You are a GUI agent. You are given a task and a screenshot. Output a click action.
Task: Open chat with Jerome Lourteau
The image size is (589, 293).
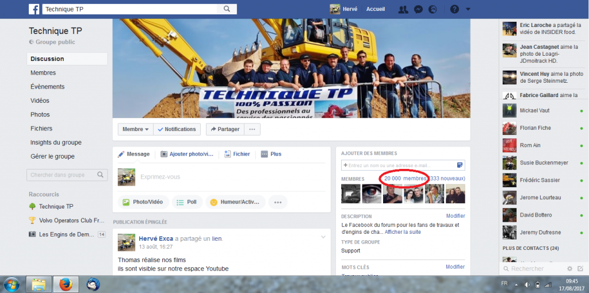(x=544, y=198)
